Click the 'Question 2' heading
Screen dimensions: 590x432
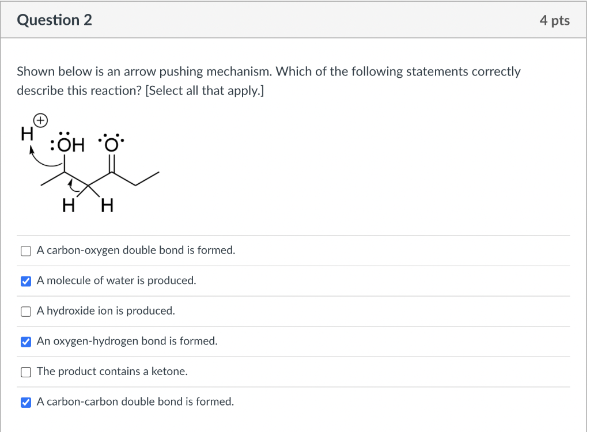[55, 20]
